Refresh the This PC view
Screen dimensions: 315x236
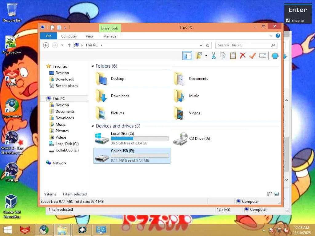coord(208,45)
